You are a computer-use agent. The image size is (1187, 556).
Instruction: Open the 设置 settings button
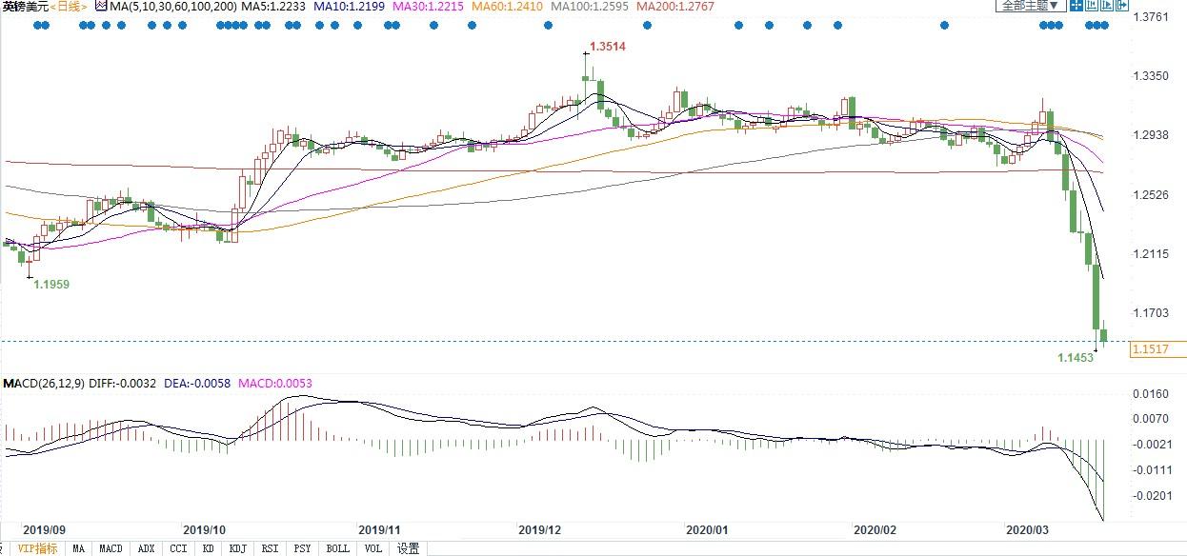pos(409,548)
